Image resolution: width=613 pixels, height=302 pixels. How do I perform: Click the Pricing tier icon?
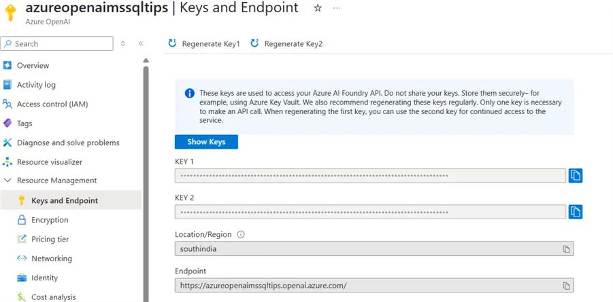22,239
